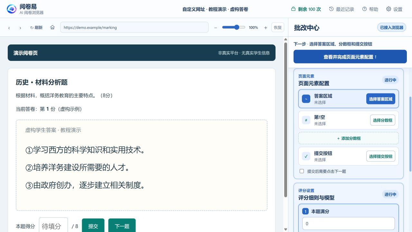The height and width of the screenshot is (232, 412).
Task: Click the 阅卷易 app logo icon
Action: (12, 9)
